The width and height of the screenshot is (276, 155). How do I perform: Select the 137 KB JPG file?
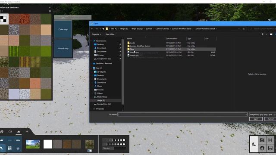pyautogui.click(x=171, y=56)
